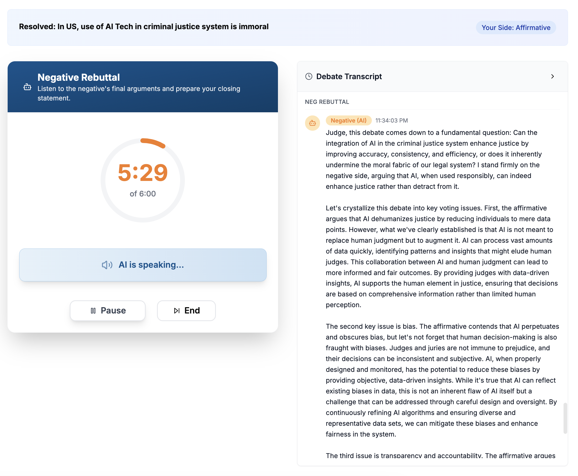Click the transcript panel scrollbar thumb
This screenshot has width=578, height=476.
[x=565, y=418]
